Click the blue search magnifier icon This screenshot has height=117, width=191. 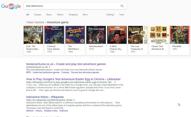122,6
